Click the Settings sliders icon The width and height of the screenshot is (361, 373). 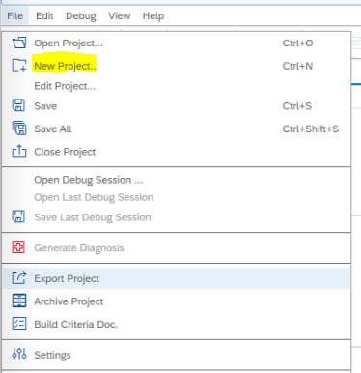[19, 354]
